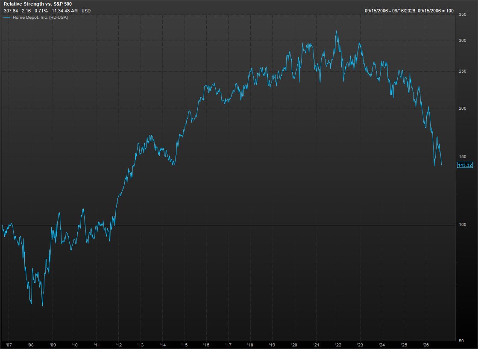Viewport: 478px width, 349px height.
Task: Click the '19 x-axis year label
Action: tap(272, 345)
